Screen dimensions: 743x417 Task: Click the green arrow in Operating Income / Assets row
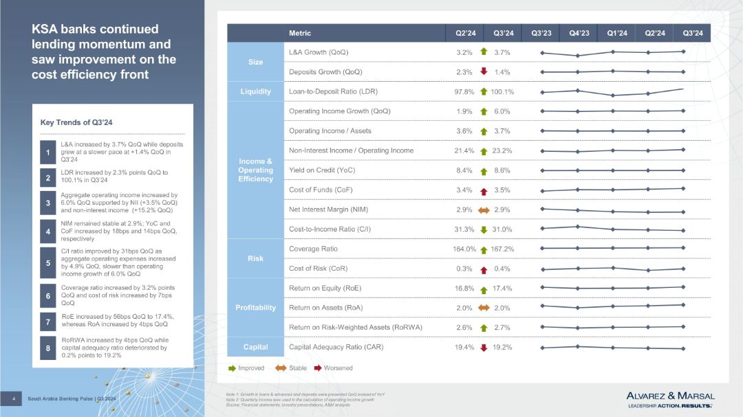(x=484, y=132)
